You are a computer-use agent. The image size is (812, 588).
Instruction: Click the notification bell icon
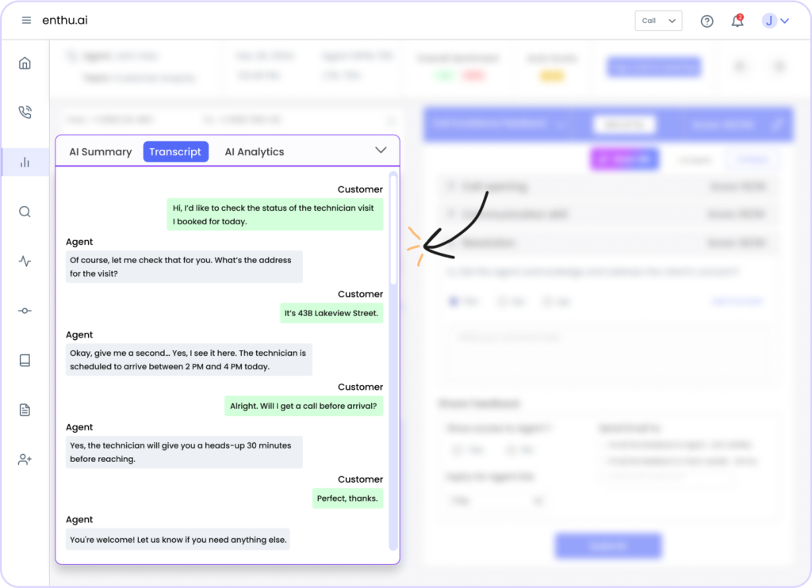[x=737, y=21]
